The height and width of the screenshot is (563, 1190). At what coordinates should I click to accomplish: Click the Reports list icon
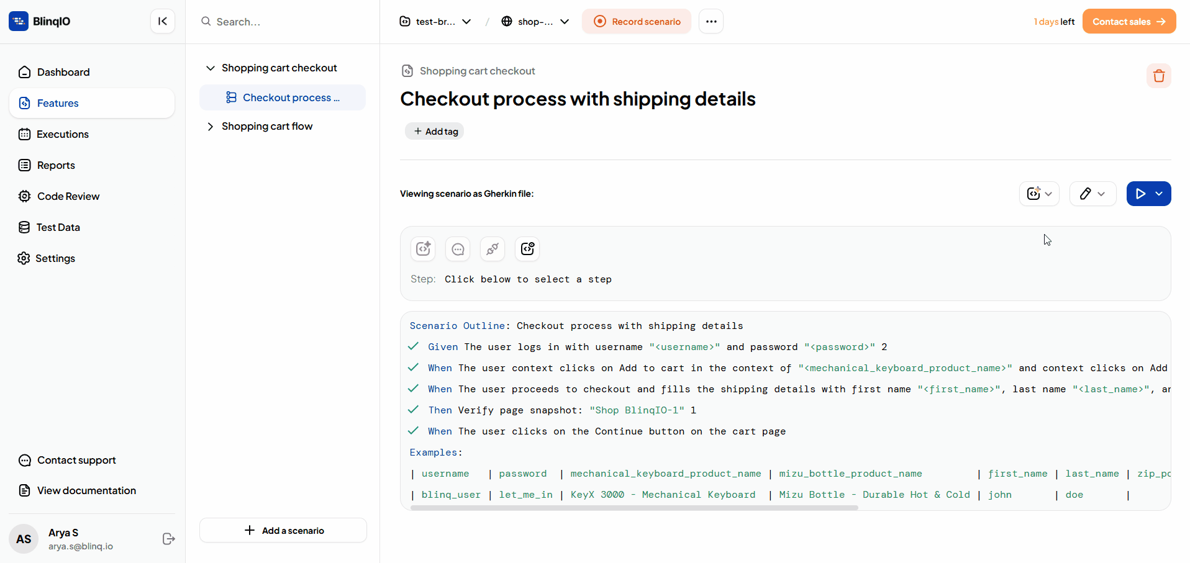click(x=24, y=165)
